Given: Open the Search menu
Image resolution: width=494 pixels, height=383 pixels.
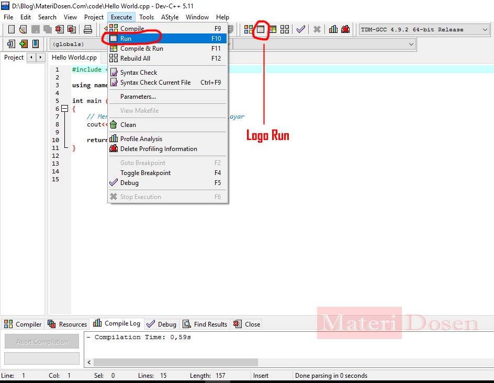Looking at the screenshot, I should 47,17.
